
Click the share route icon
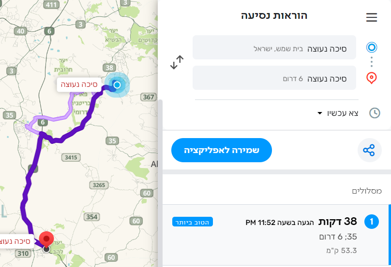tap(369, 150)
